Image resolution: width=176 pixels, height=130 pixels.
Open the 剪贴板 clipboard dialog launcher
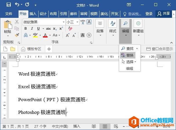pos(19,43)
